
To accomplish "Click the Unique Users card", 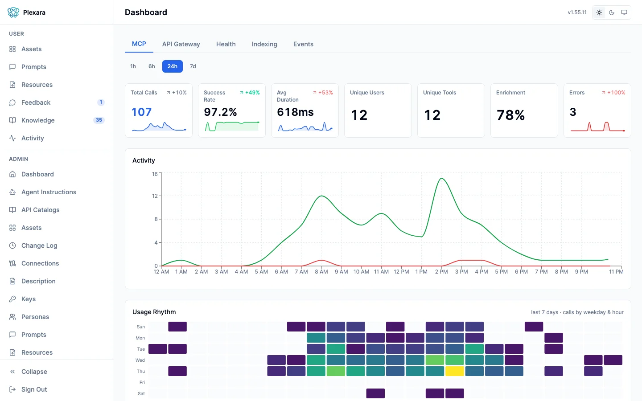I will coord(378,110).
